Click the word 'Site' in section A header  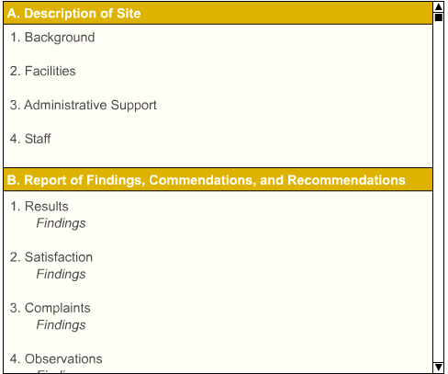click(x=129, y=14)
